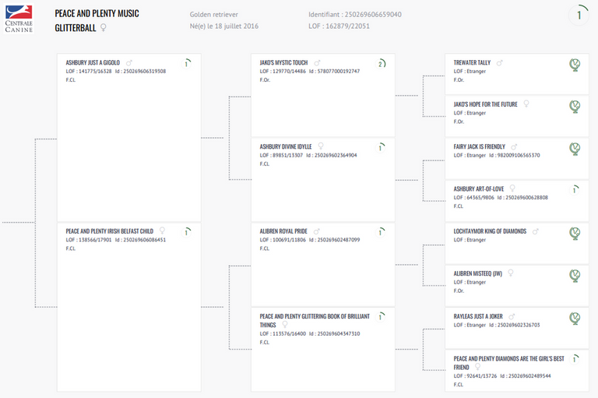598x398 pixels.
Task: Go to JAKO'S HOPE FOR THE FUTURE
Action: pos(484,104)
